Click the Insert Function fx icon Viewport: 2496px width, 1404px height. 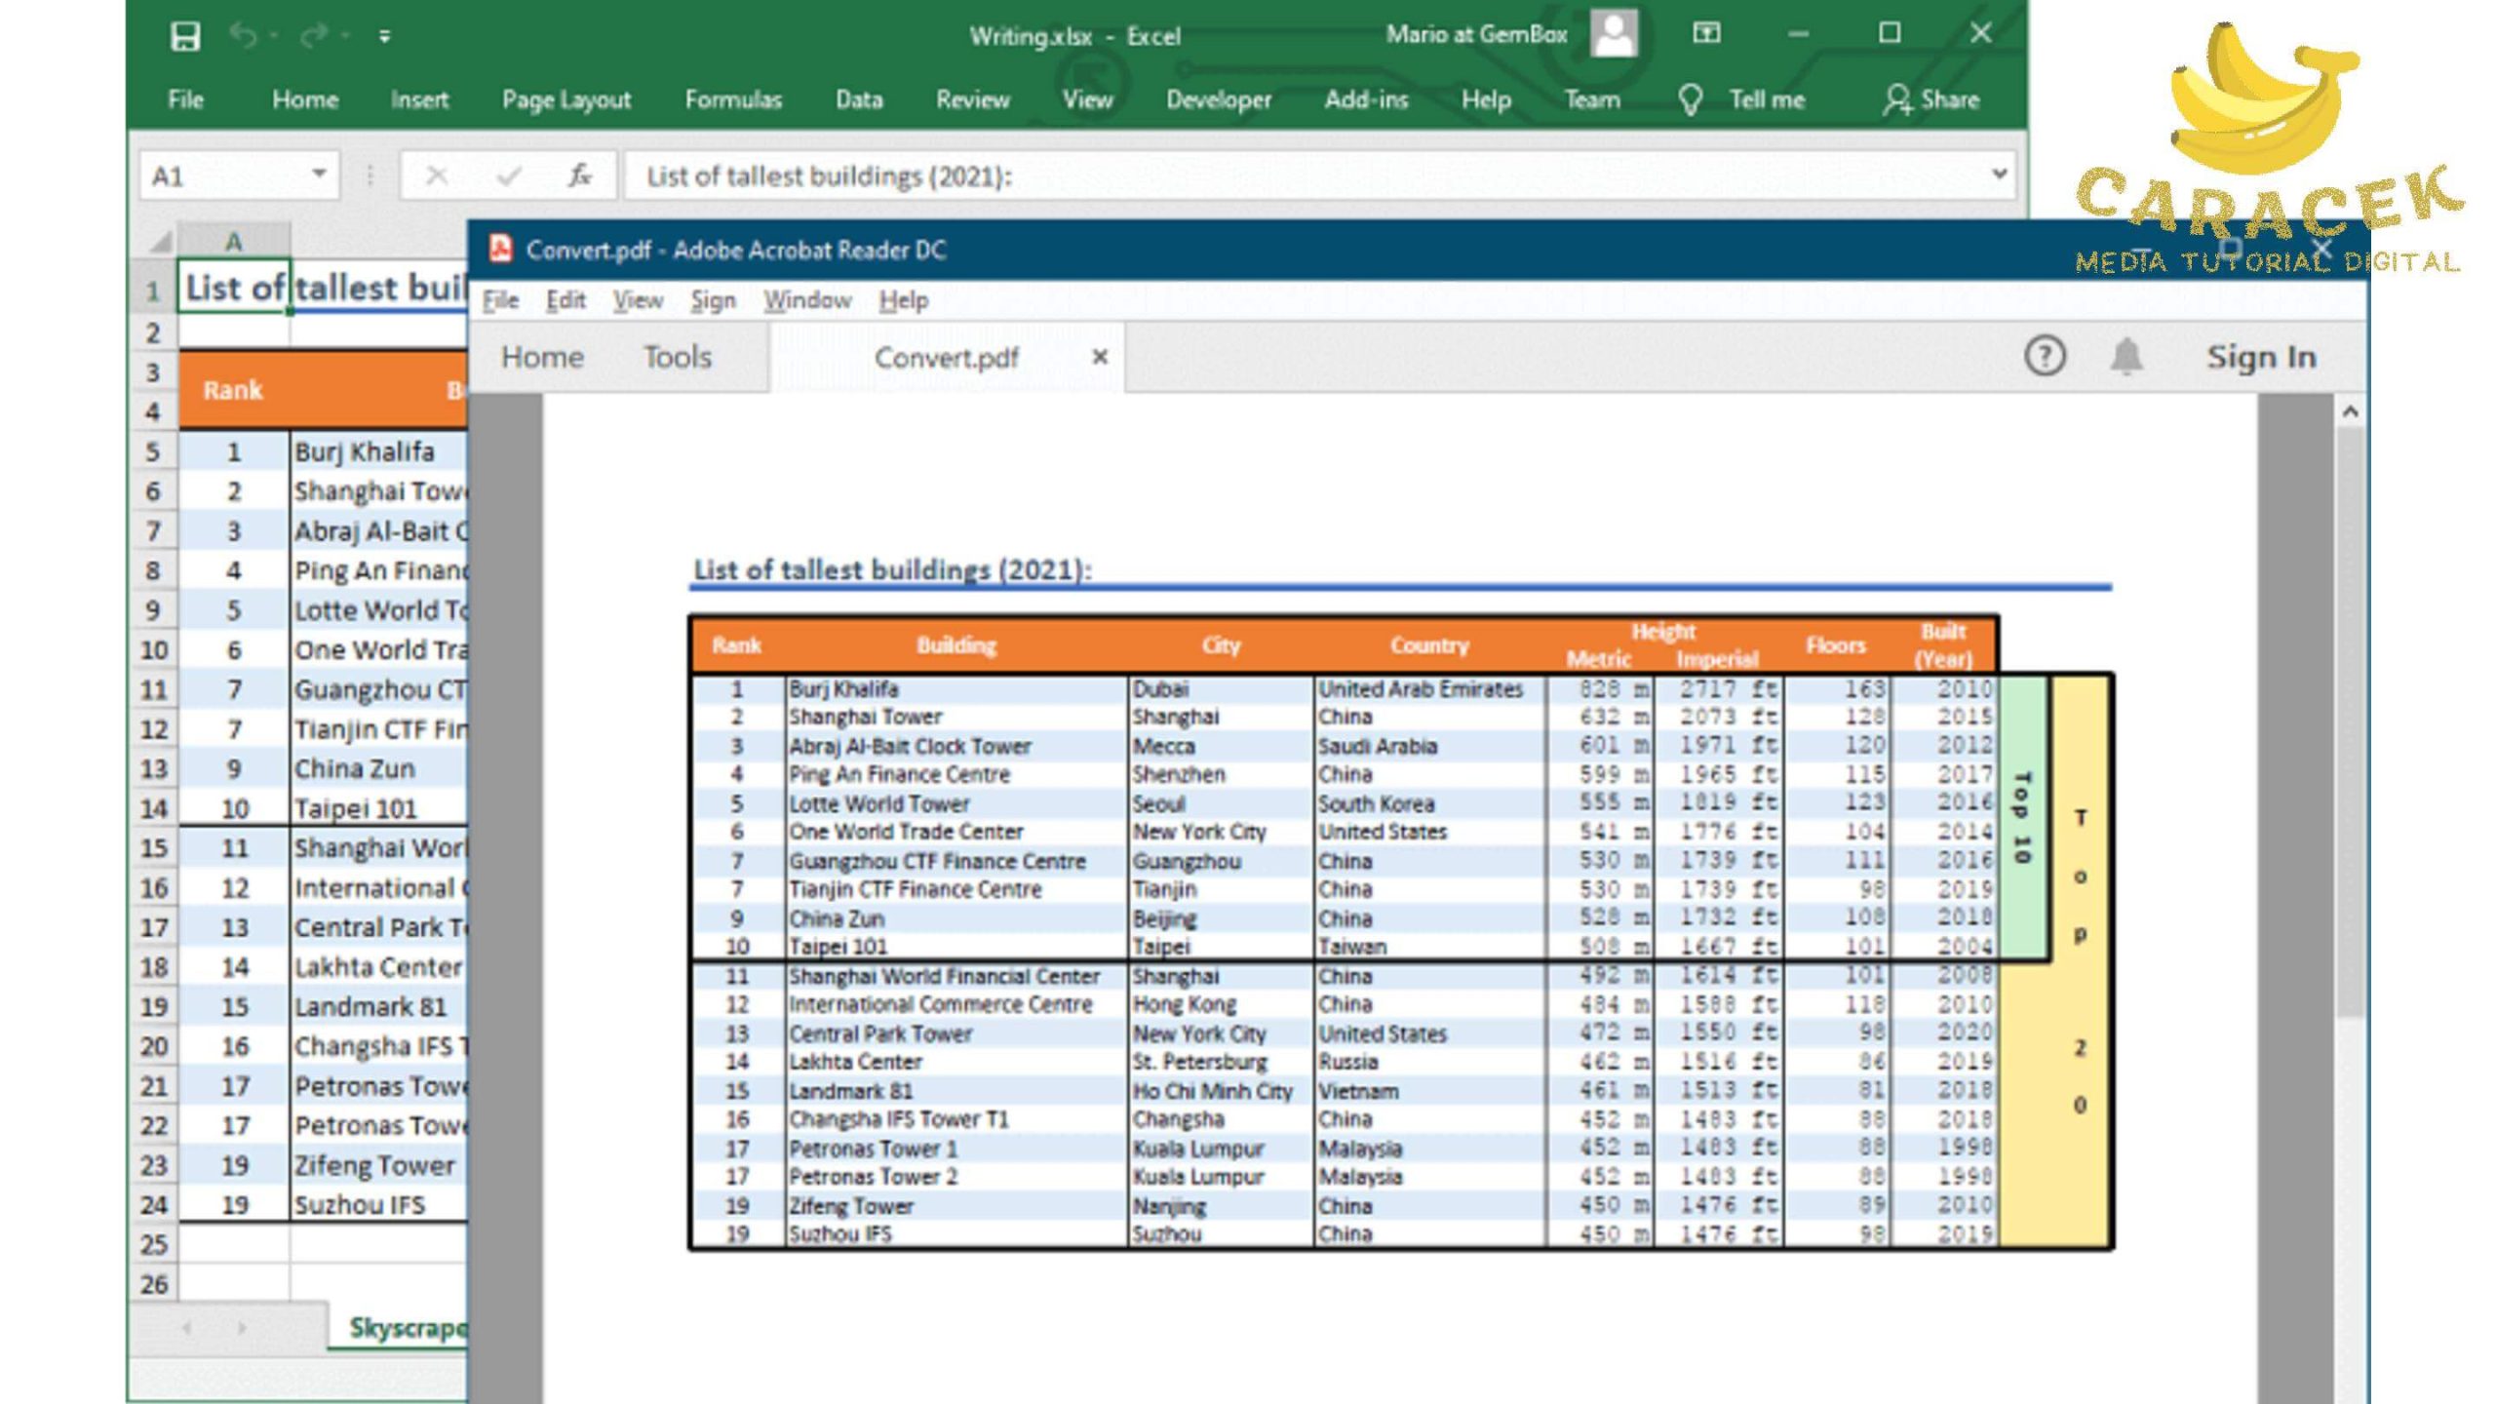(580, 176)
